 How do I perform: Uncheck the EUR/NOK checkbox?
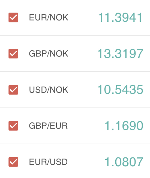pyautogui.click(x=13, y=17)
